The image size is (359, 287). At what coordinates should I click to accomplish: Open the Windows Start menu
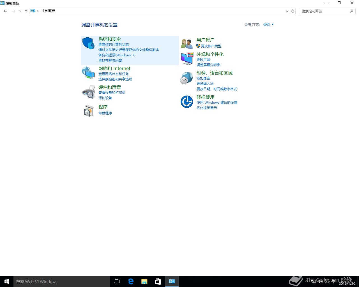pos(7,281)
